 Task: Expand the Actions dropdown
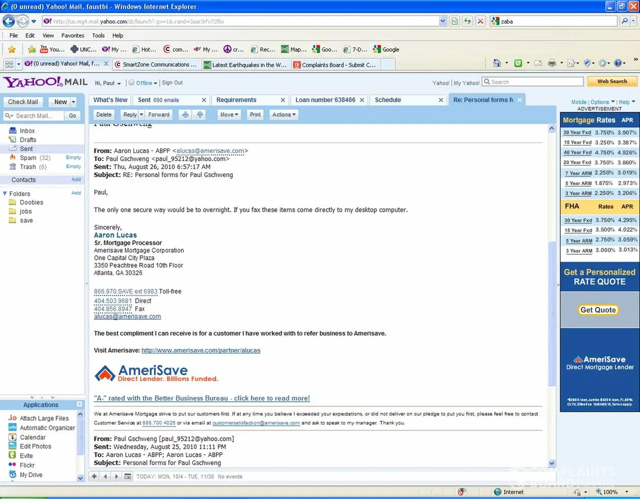tap(284, 115)
